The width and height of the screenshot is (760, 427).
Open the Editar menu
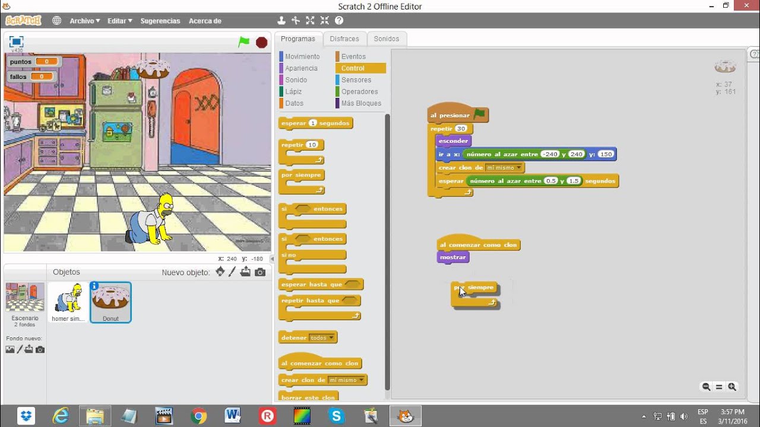click(x=120, y=21)
